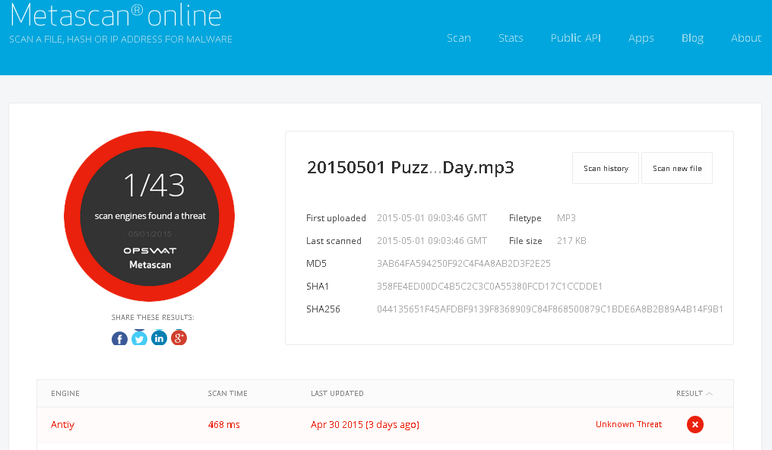Click the Scan new file button
The image size is (772, 450).
677,169
